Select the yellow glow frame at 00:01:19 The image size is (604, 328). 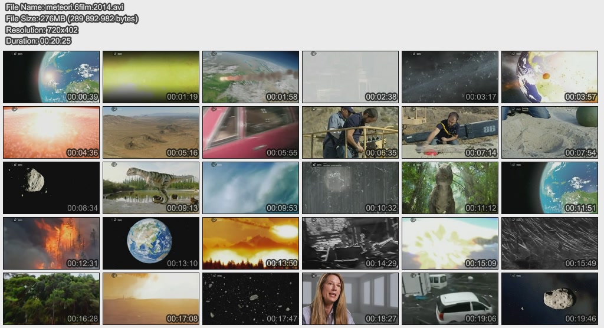pyautogui.click(x=151, y=77)
